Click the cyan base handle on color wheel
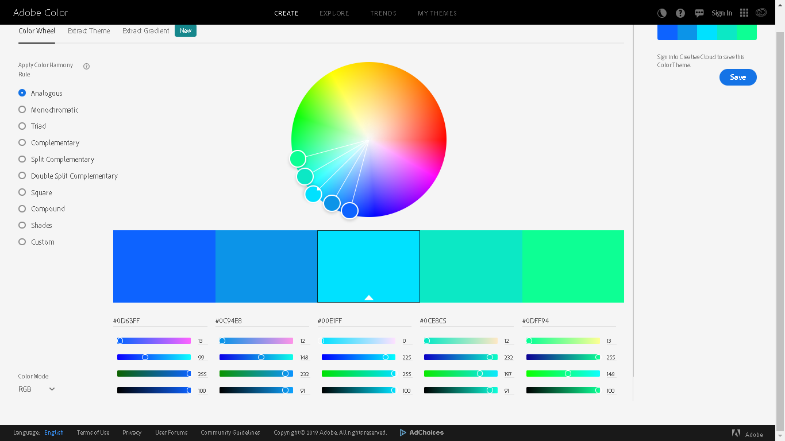The width and height of the screenshot is (785, 441). pyautogui.click(x=313, y=194)
